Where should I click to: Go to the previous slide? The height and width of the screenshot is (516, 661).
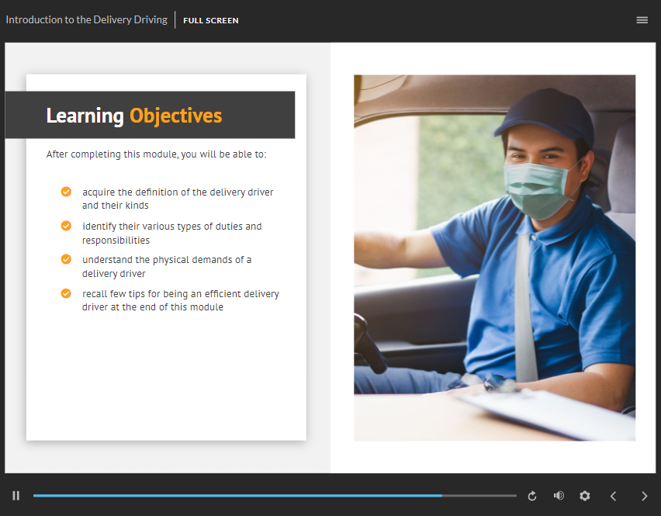(614, 496)
